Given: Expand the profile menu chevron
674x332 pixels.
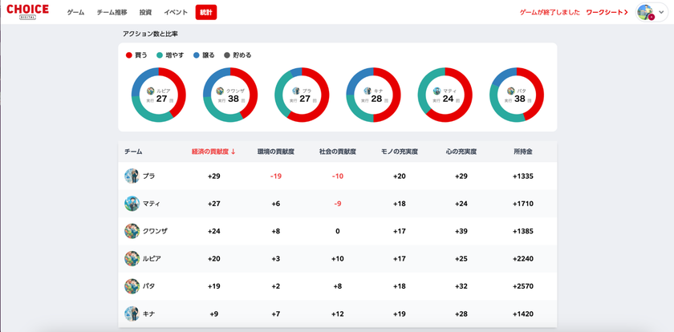Looking at the screenshot, I should 661,13.
